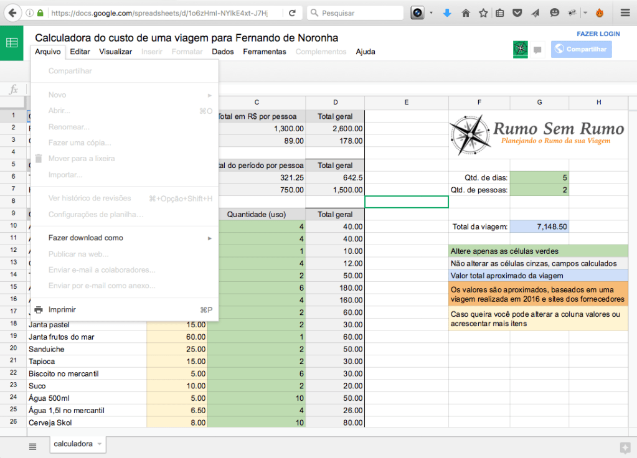
Task: Open the Ferramentas menu
Action: [x=264, y=52]
